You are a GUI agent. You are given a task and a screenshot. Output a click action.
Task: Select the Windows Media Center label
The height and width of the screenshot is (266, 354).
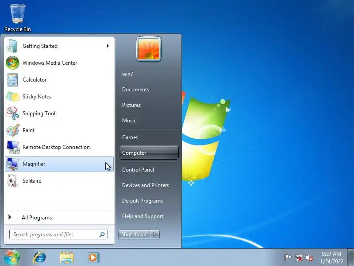click(50, 63)
